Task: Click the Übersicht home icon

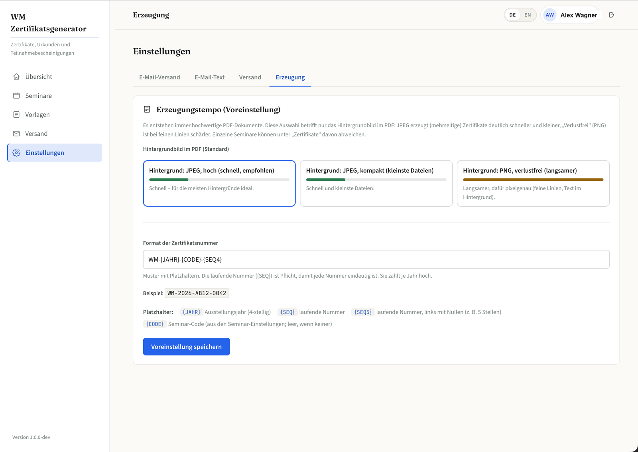Action: click(16, 77)
